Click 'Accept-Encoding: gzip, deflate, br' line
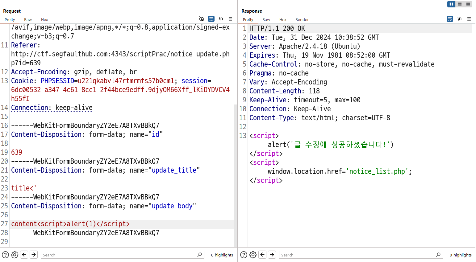The width and height of the screenshot is (476, 262). coord(74,72)
